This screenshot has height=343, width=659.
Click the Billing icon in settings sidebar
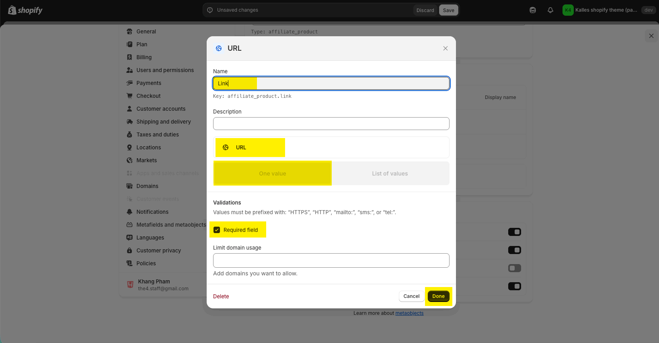(129, 57)
